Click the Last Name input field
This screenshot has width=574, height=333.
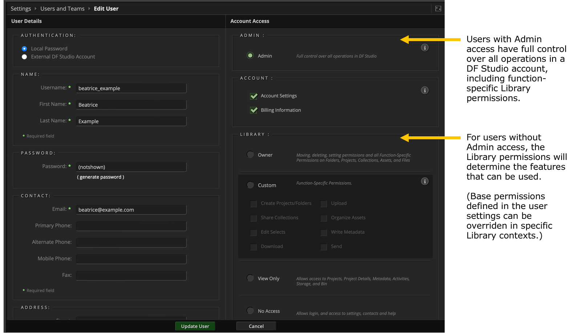tap(131, 121)
